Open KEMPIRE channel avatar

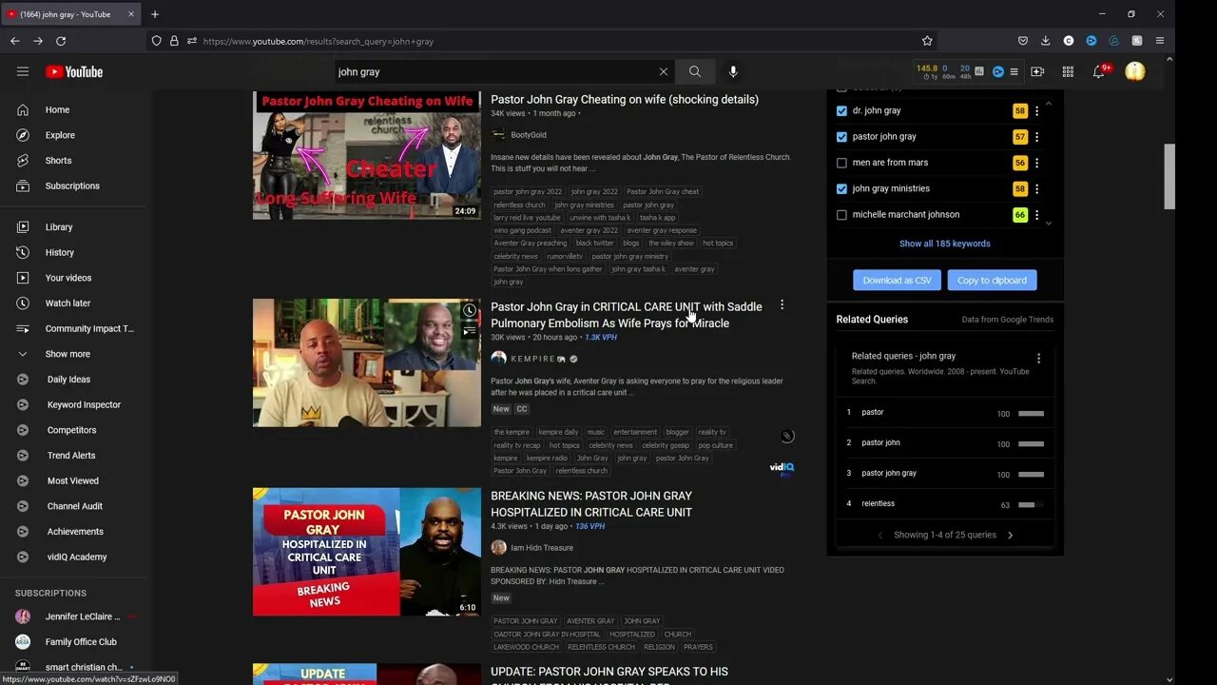[x=498, y=359]
